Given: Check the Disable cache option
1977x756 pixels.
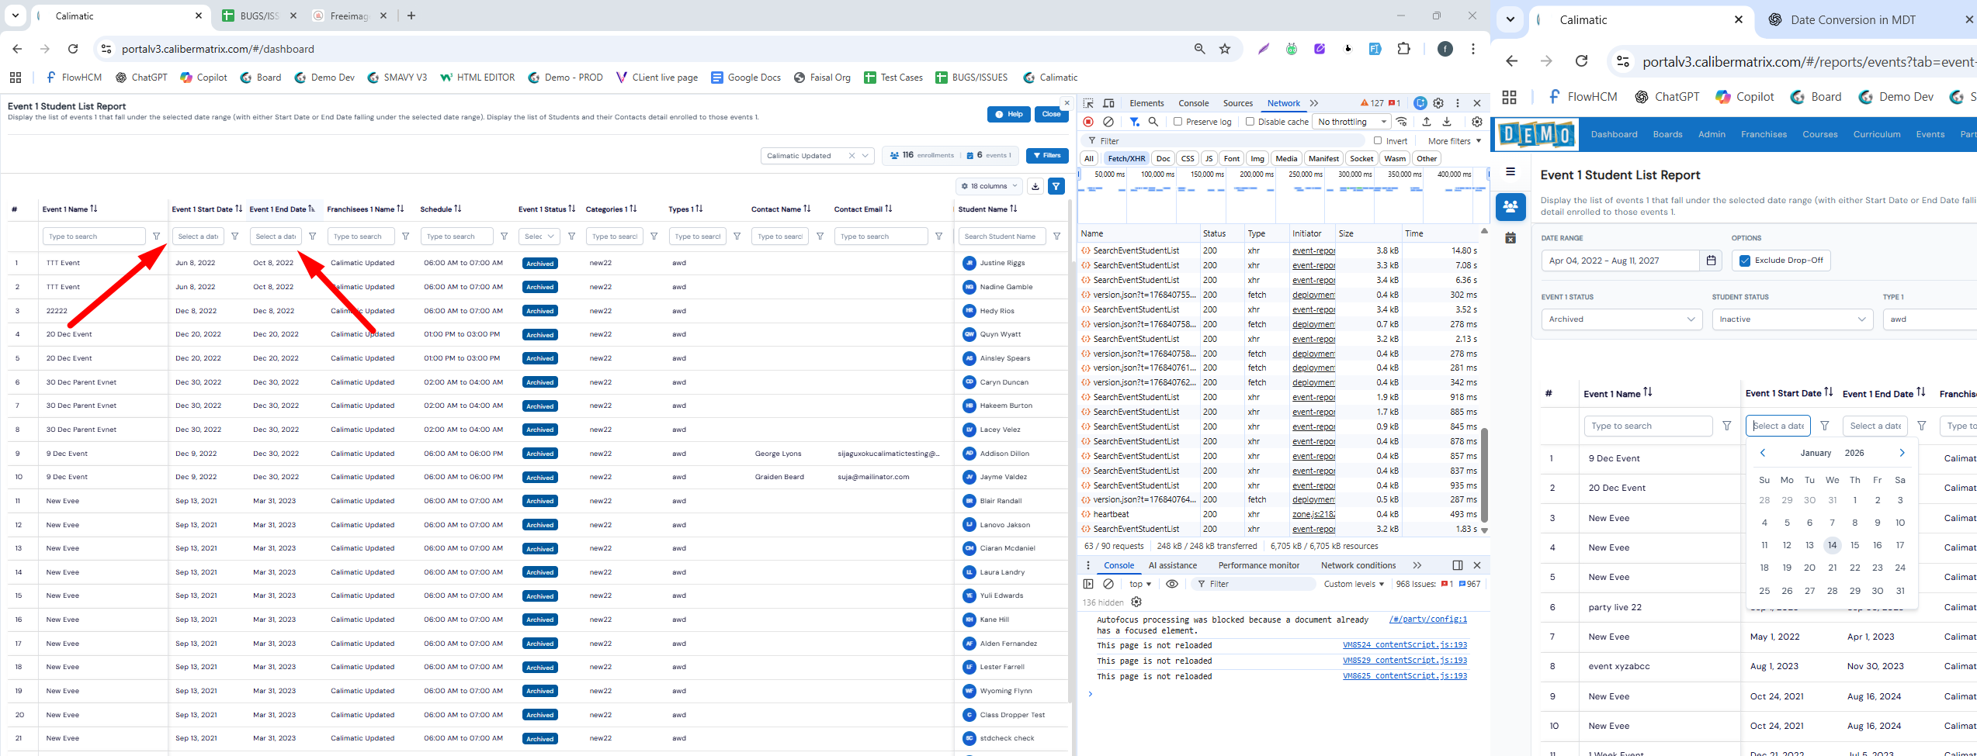Looking at the screenshot, I should click(x=1250, y=122).
